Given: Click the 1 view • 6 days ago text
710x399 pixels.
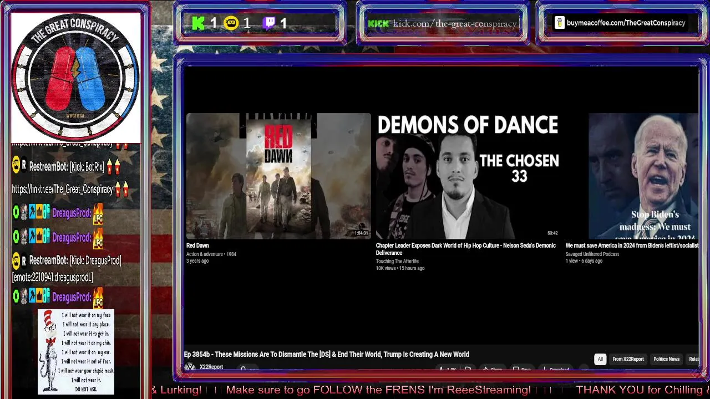Looking at the screenshot, I should point(584,261).
